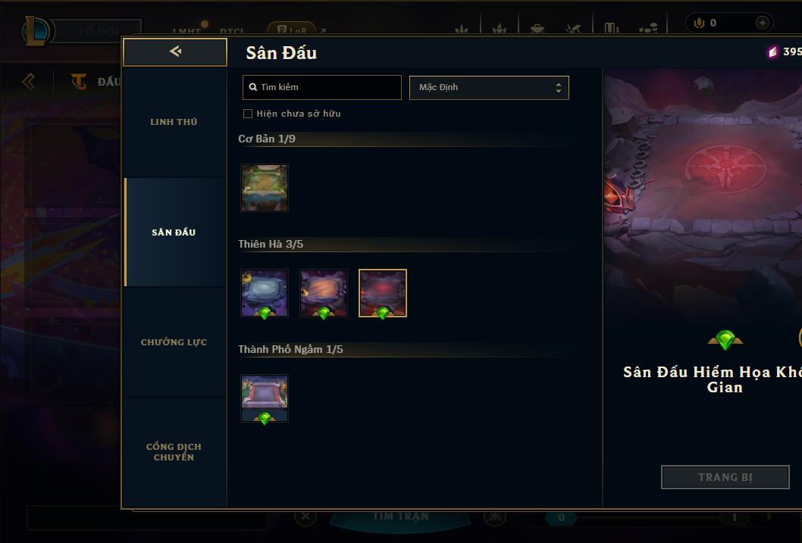Image resolution: width=802 pixels, height=543 pixels.
Task: Click the green gem rarity icon in preview
Action: point(725,340)
